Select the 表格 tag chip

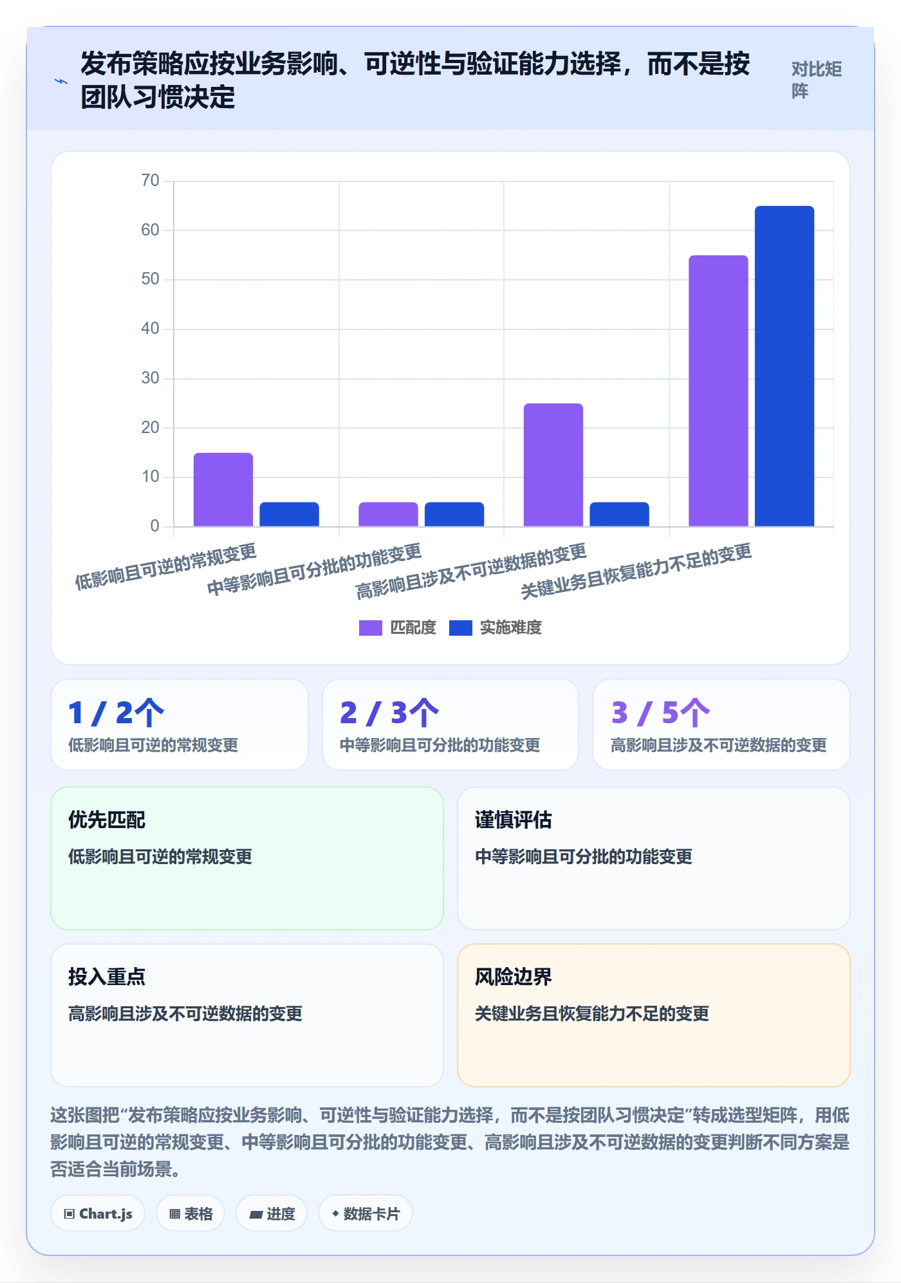pyautogui.click(x=190, y=1214)
